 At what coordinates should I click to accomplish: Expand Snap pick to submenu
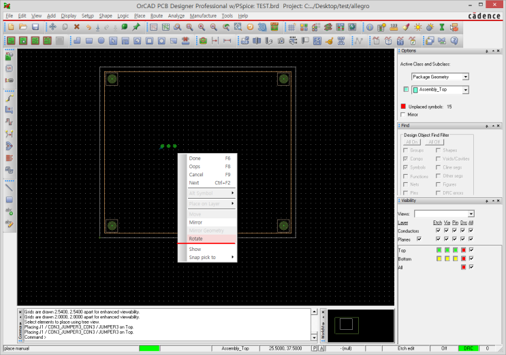[211, 257]
